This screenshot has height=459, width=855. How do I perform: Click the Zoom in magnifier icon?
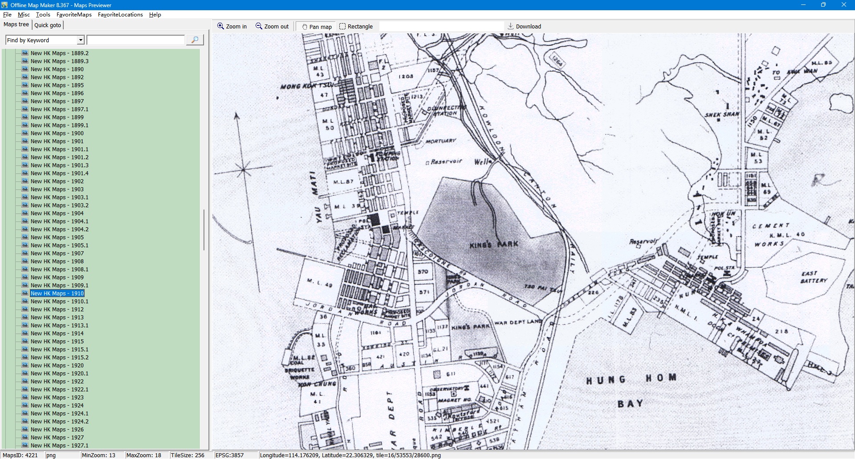tap(220, 26)
